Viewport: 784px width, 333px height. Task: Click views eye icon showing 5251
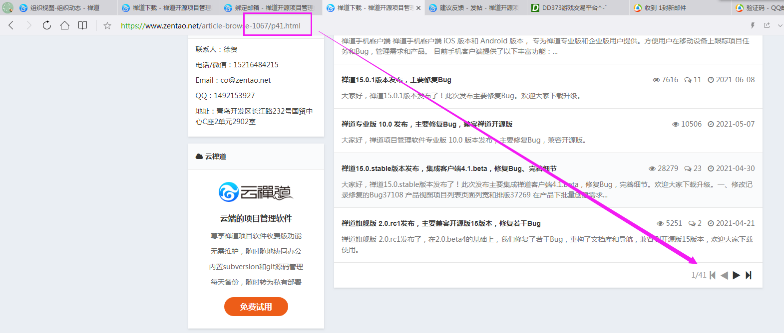(660, 223)
